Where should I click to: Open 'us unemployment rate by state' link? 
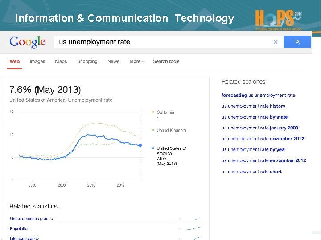[255, 117]
